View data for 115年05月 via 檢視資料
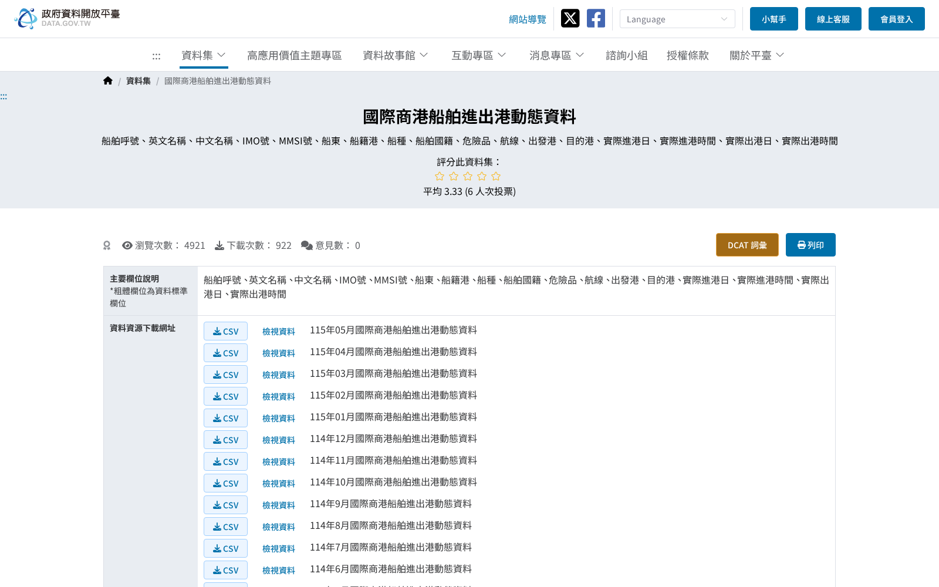 tap(279, 332)
